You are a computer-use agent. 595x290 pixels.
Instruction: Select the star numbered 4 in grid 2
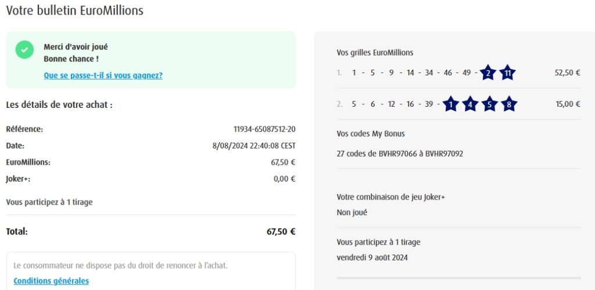click(470, 104)
